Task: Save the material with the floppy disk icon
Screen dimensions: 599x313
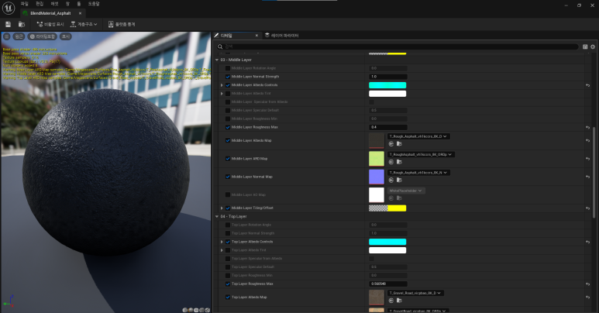Action: 8,25
